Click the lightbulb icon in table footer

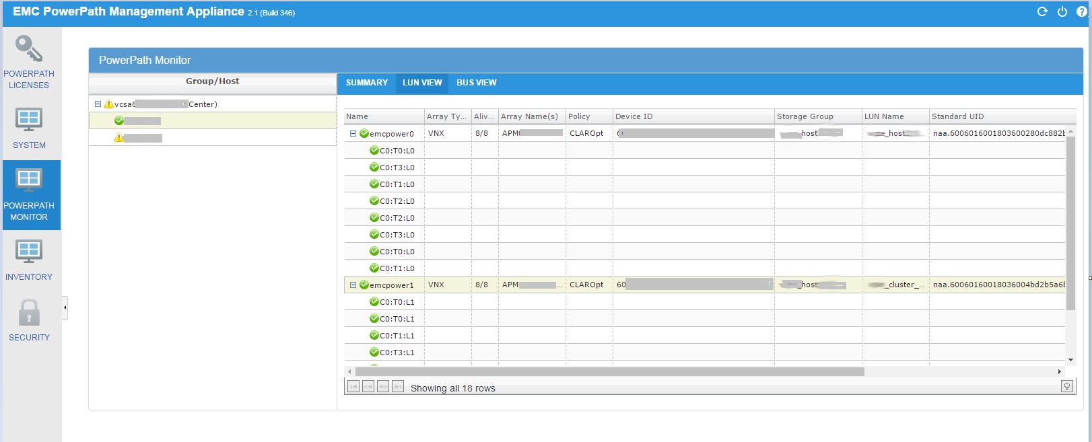click(x=1066, y=386)
